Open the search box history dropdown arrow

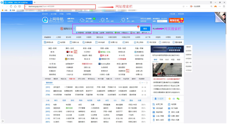click(x=138, y=29)
